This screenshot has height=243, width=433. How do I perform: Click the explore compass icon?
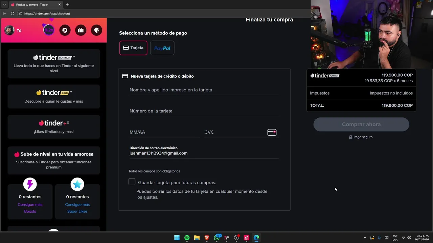(65, 30)
